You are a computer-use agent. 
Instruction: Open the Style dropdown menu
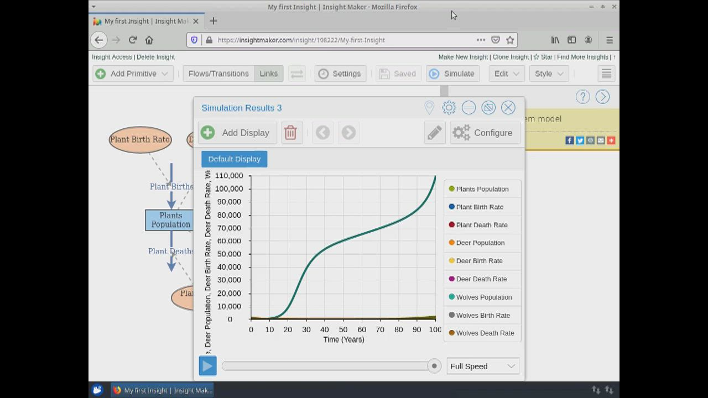pos(549,74)
